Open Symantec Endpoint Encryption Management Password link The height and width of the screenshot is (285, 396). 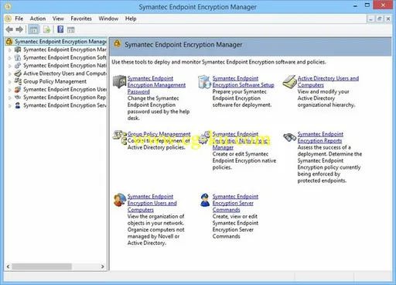point(156,85)
